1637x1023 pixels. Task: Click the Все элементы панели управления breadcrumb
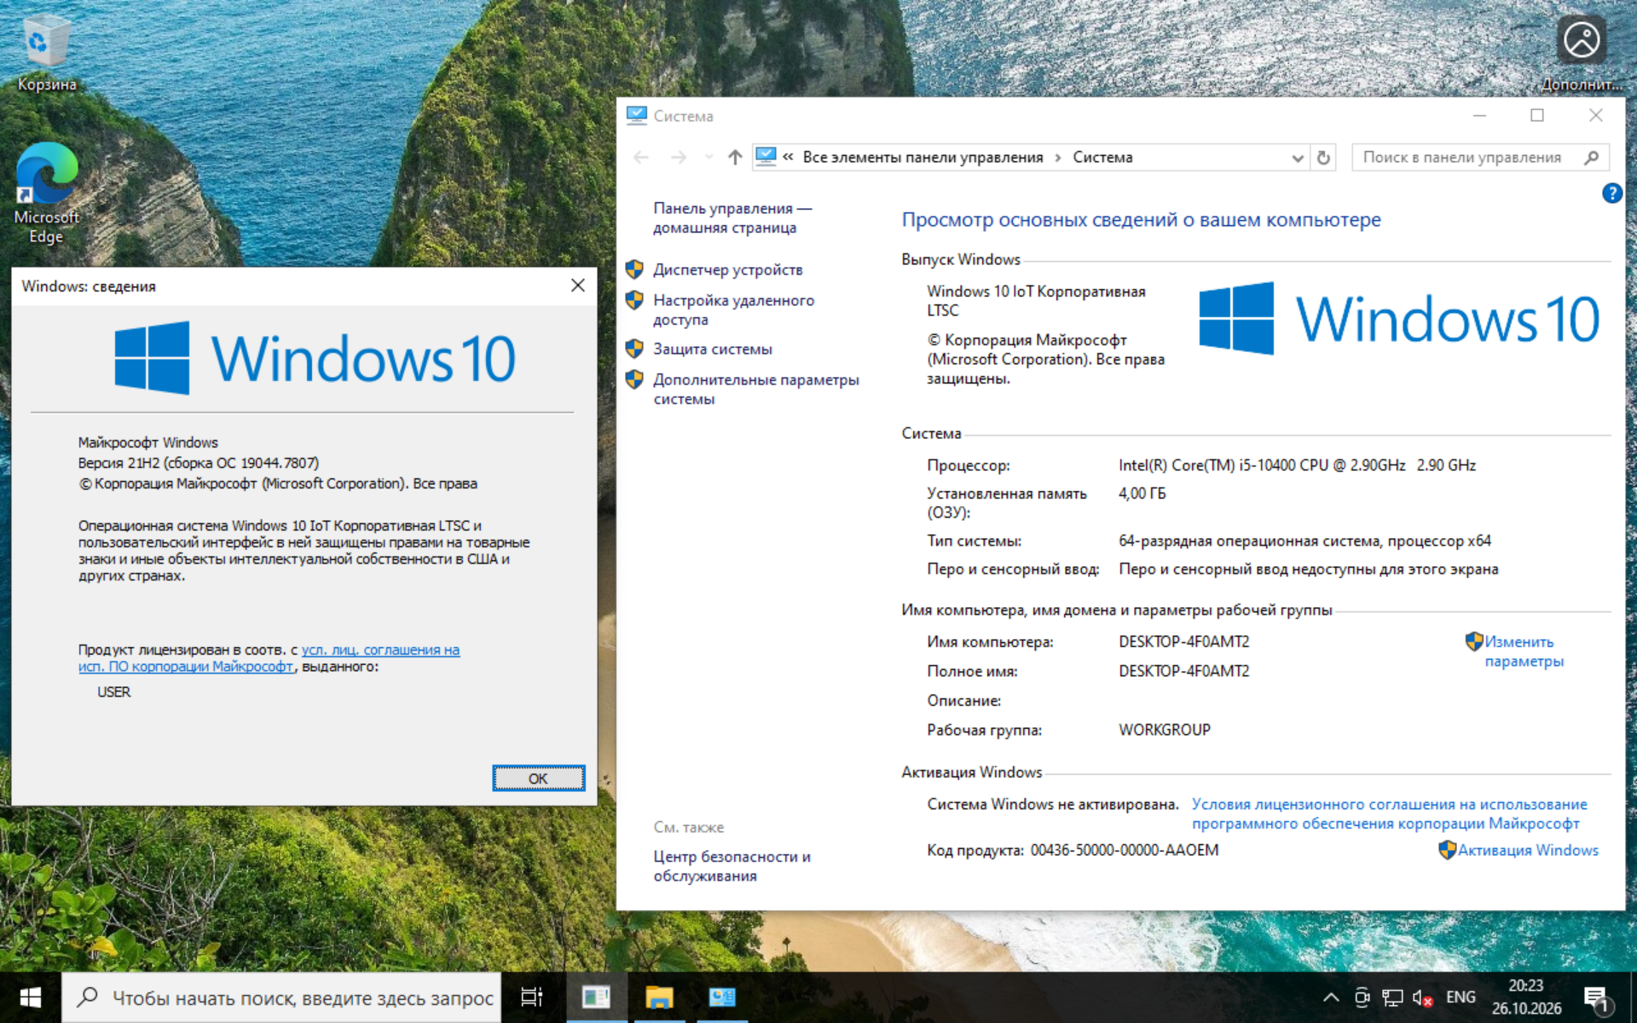click(923, 158)
